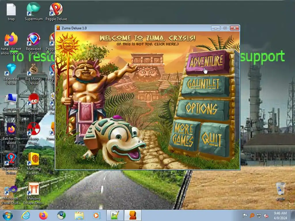Click the Zuma Deluxe 1.0 title bar icon
The image size is (295, 221).
coord(58,28)
